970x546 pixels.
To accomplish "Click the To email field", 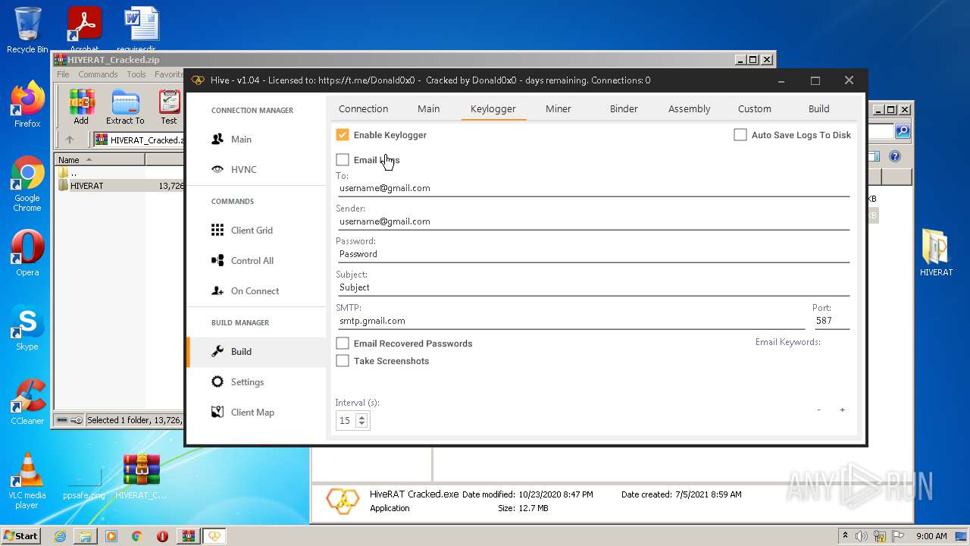I will 593,188.
